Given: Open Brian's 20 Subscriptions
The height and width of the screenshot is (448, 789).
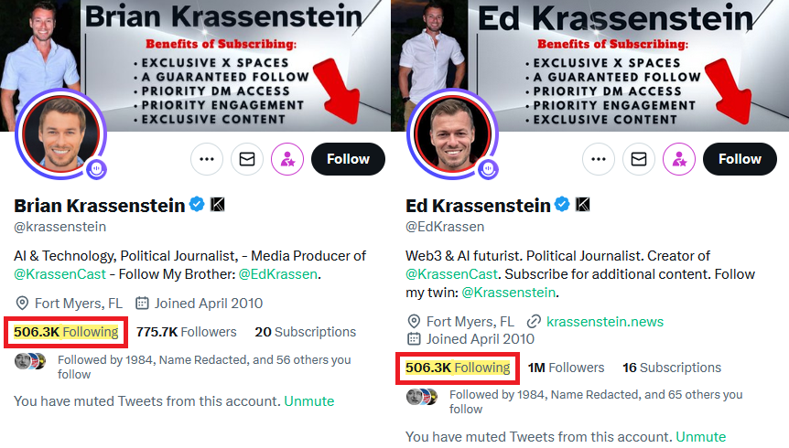Looking at the screenshot, I should click(x=305, y=332).
